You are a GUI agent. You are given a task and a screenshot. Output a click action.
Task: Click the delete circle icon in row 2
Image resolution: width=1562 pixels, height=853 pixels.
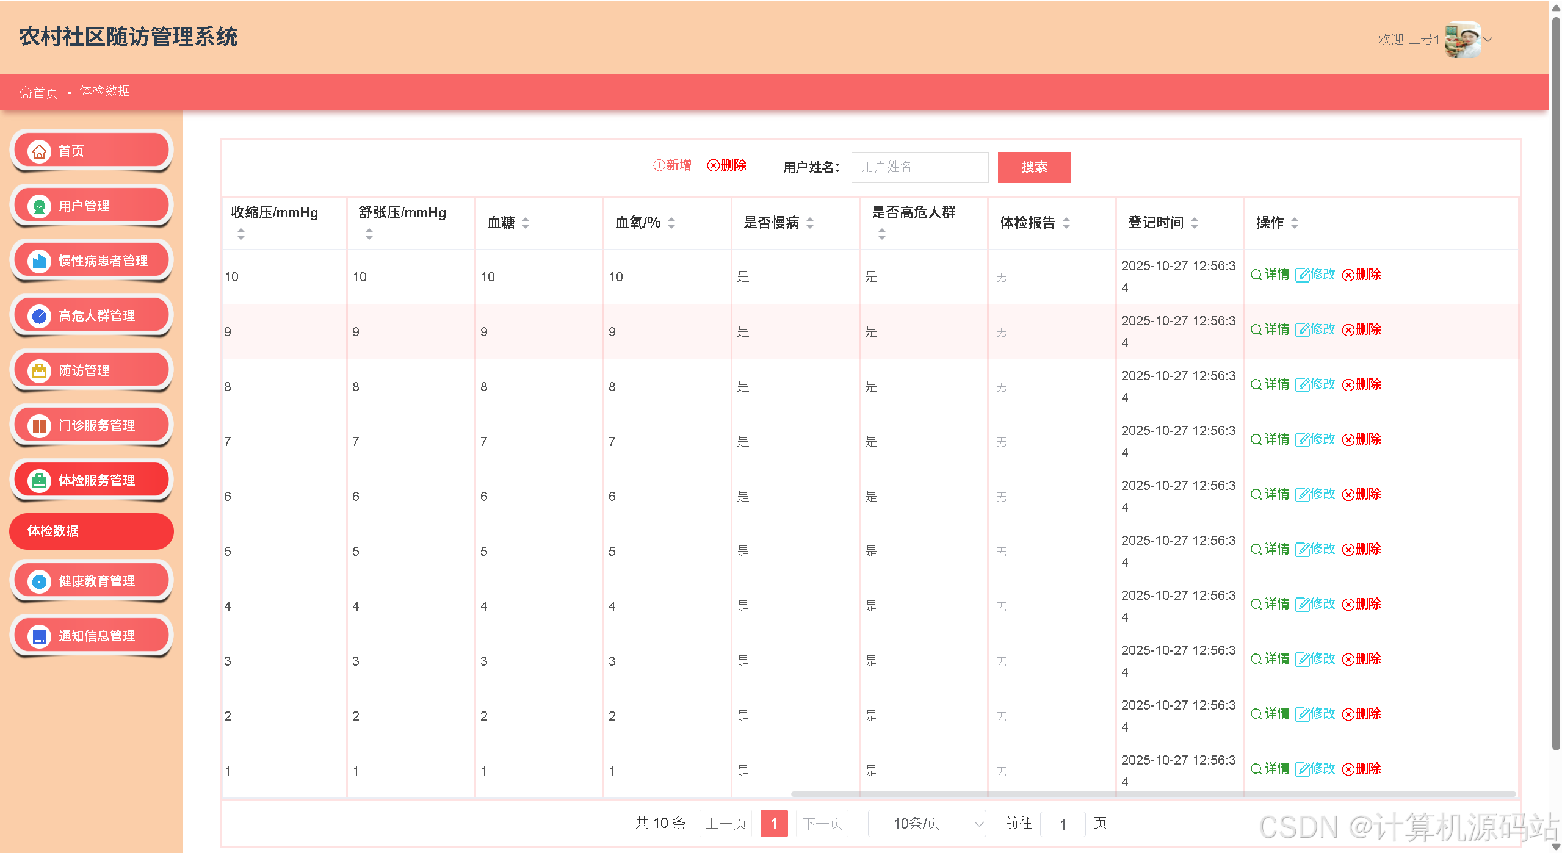click(1348, 714)
